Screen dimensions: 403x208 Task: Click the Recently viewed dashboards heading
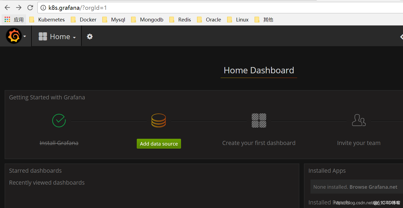point(47,182)
